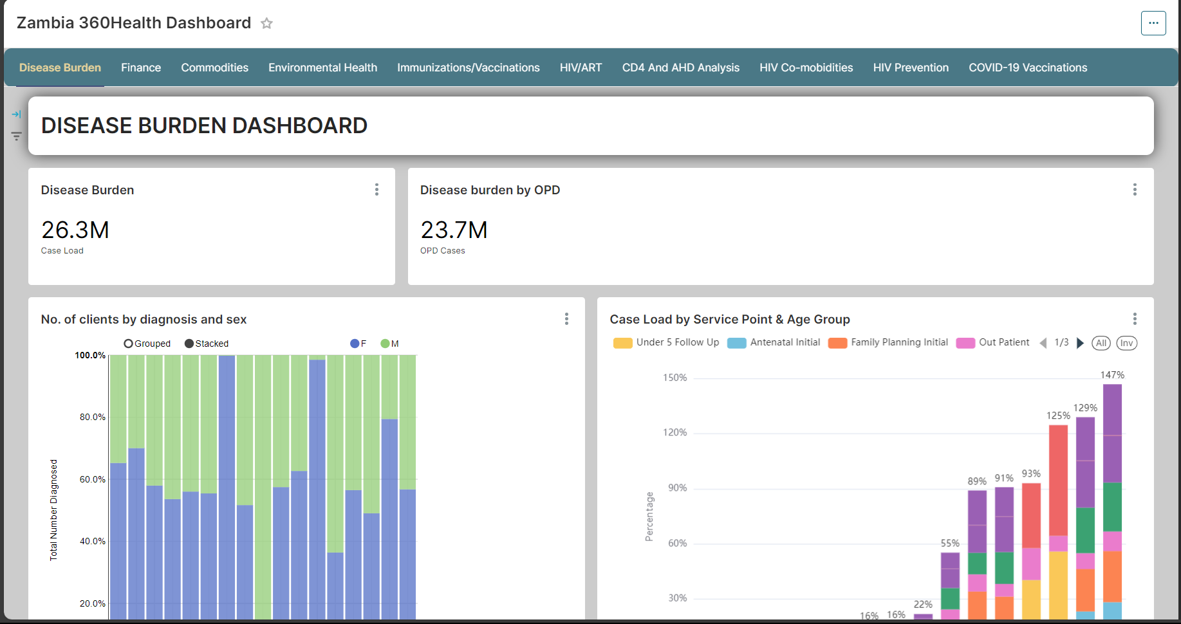Click the 147% bar in Case Load chart
Image resolution: width=1181 pixels, height=624 pixels.
click(1112, 502)
